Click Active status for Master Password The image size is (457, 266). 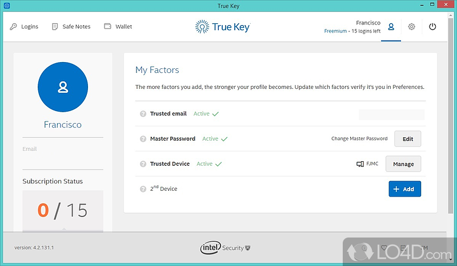coord(215,138)
